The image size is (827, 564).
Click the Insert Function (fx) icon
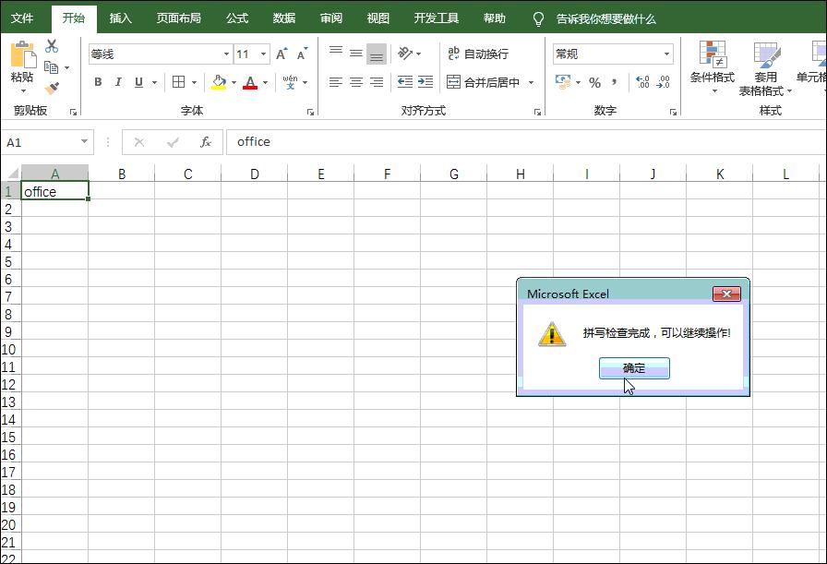tap(205, 142)
